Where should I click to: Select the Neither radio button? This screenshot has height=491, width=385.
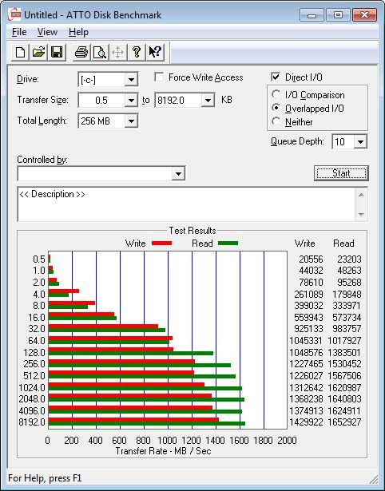coord(276,121)
